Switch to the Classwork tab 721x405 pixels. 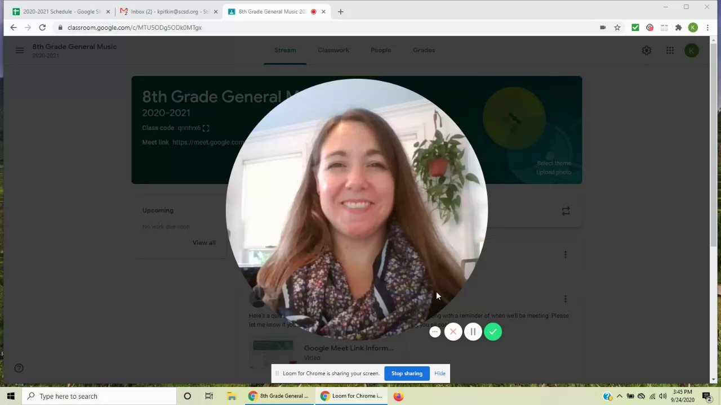[x=333, y=50]
